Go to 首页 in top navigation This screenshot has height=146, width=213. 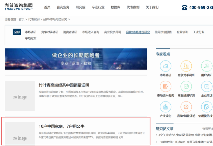pos(47,7)
